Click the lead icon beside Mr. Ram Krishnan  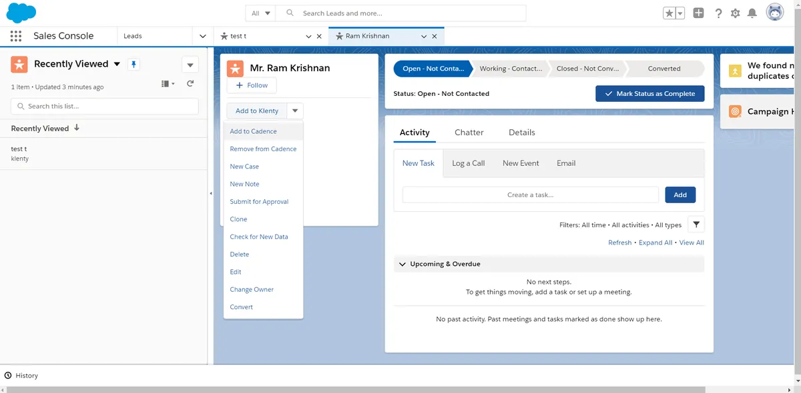235,69
